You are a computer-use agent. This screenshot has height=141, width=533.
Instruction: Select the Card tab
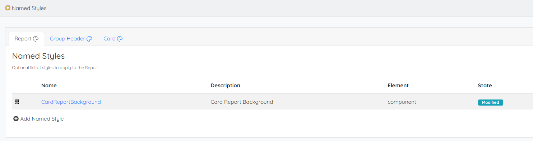113,39
